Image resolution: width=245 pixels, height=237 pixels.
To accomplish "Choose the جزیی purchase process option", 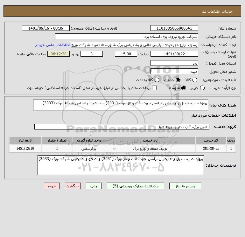I will coord(202,88).
